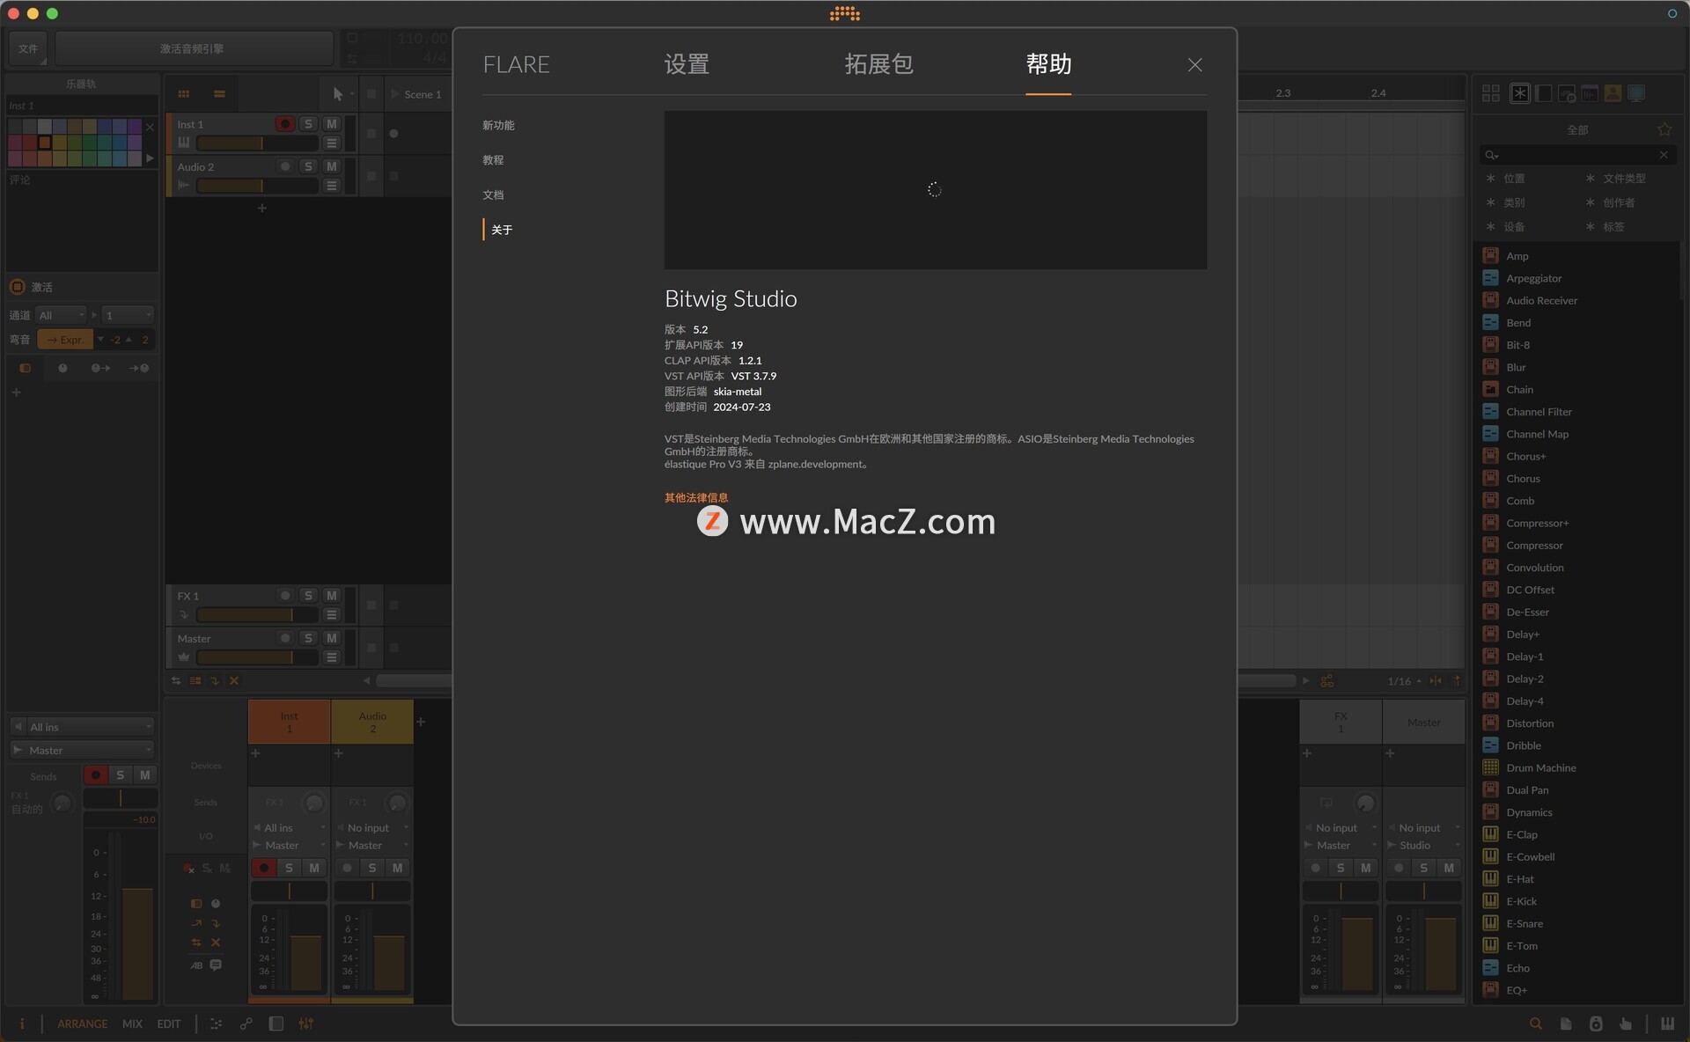Open the mixer panel icon in footer
Viewport: 1690px width, 1042px height.
tap(305, 1024)
